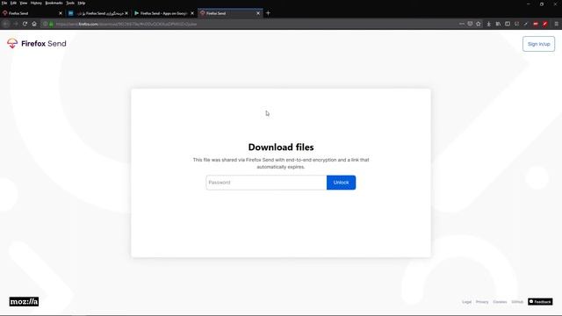Screen dimensions: 562x316
Task: Click the mozilla logo in footer
Action: pyautogui.click(x=24, y=302)
